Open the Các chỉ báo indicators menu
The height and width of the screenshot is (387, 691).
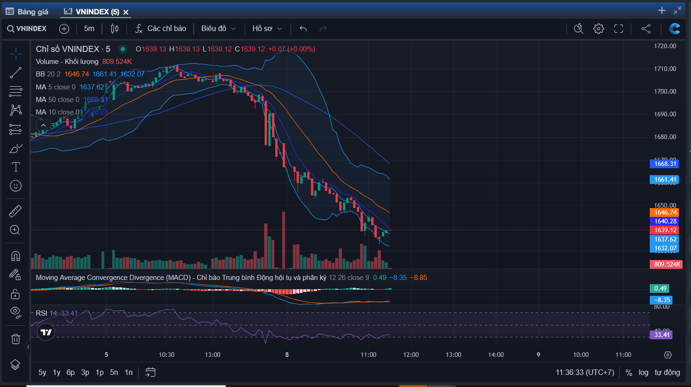161,29
